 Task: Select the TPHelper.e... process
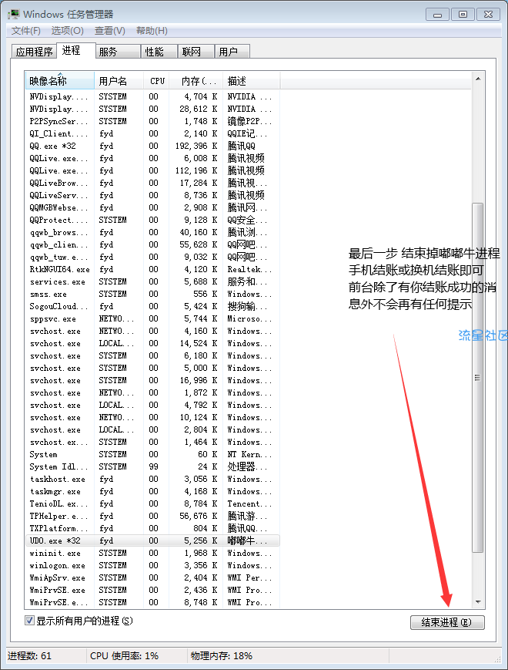tap(152, 516)
